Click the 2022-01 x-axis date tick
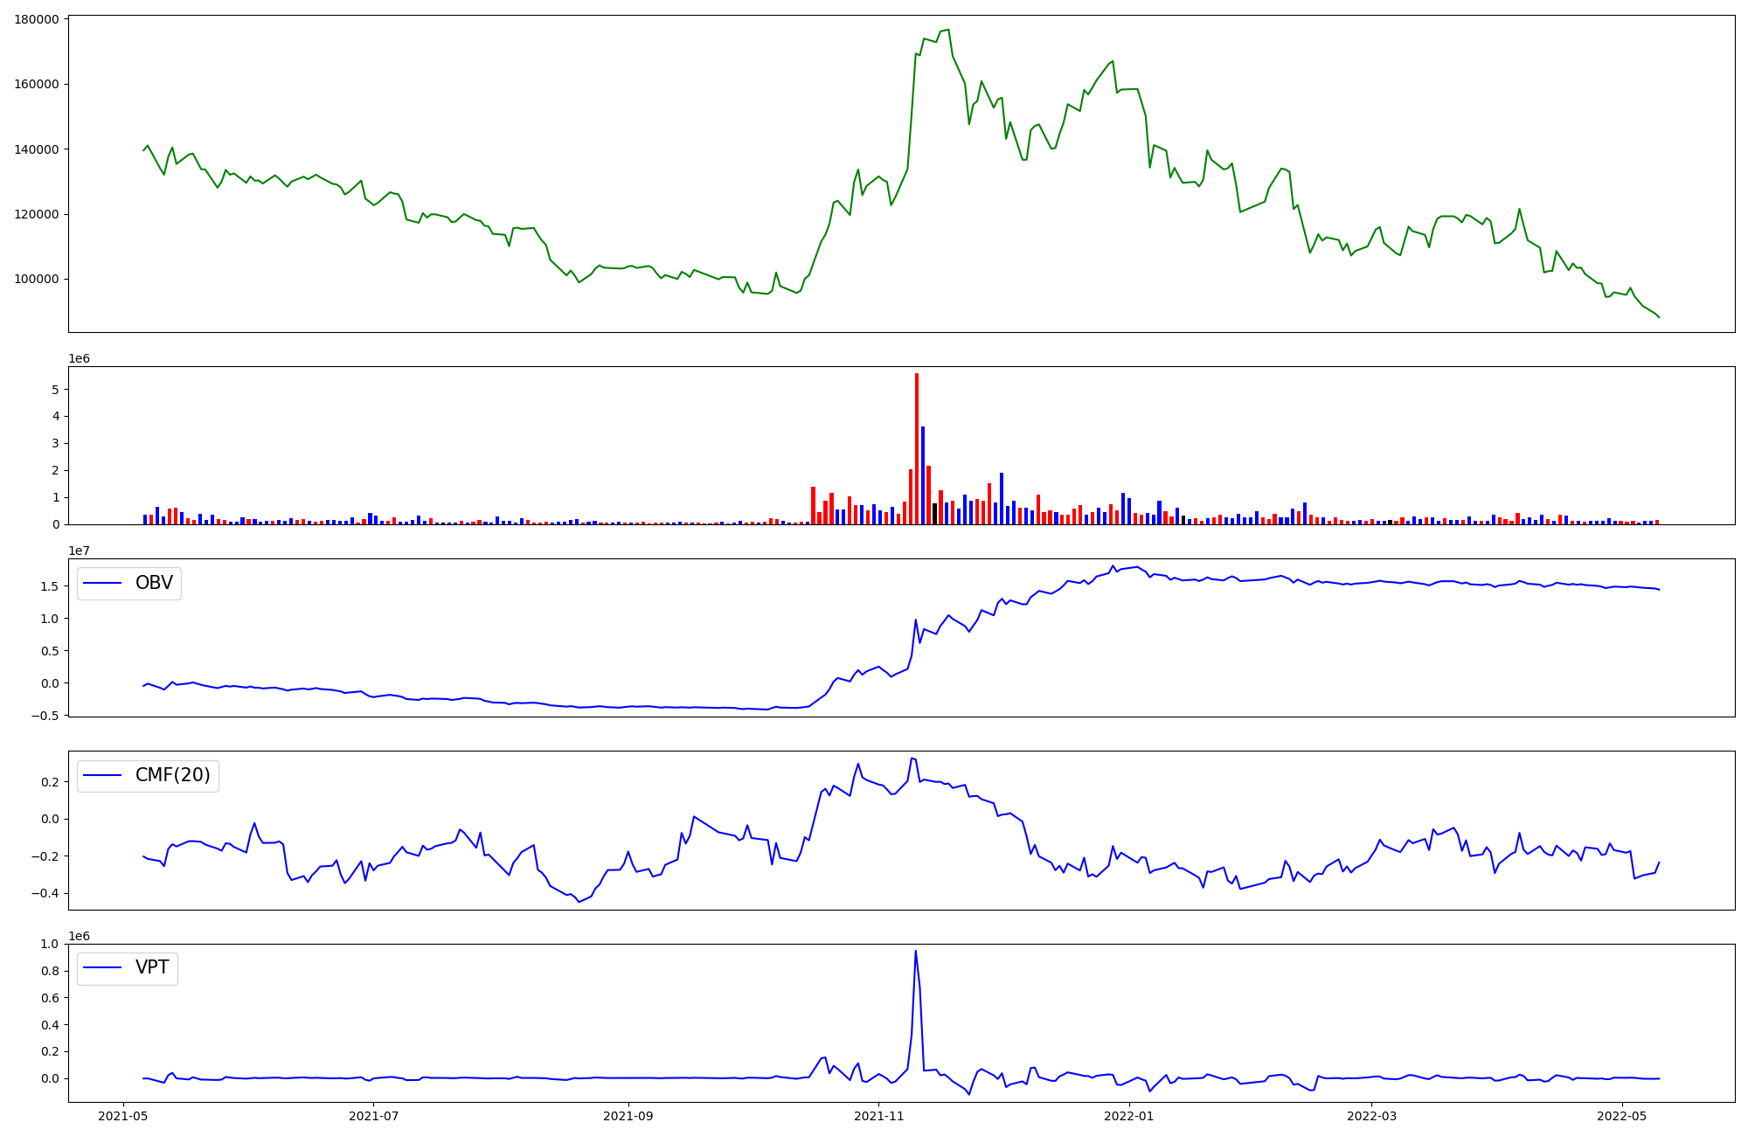The width and height of the screenshot is (1748, 1136). (x=1129, y=1116)
